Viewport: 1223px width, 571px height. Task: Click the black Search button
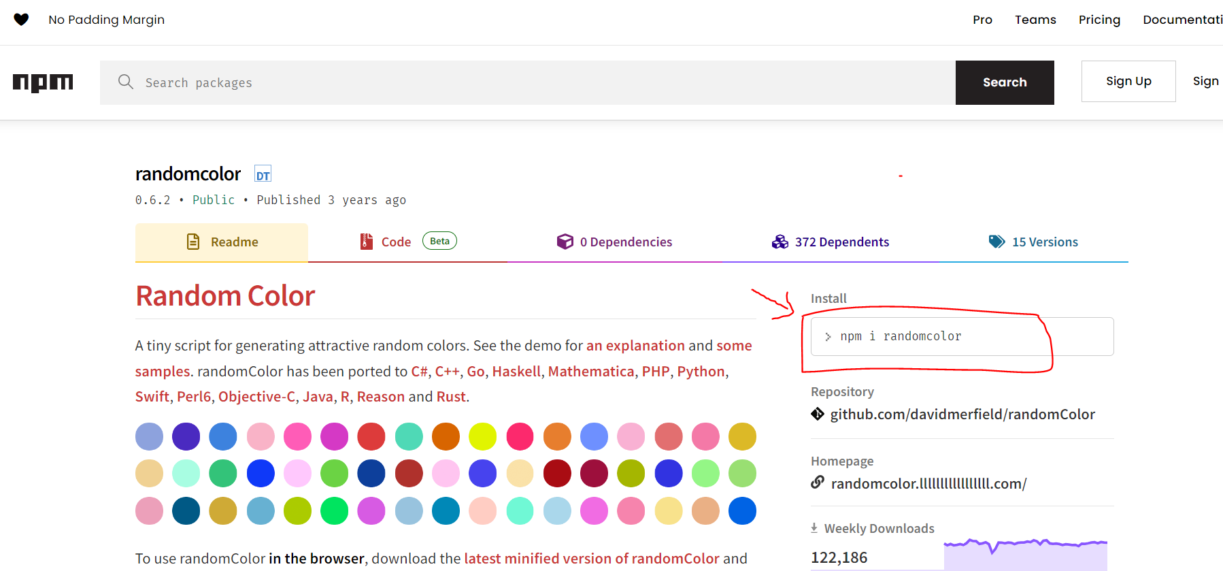pyautogui.click(x=1005, y=82)
